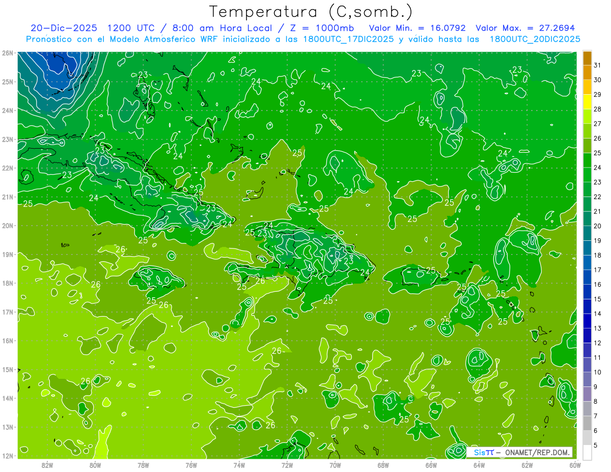
Task: Click the 78W longitude axis label
Action: pyautogui.click(x=143, y=465)
